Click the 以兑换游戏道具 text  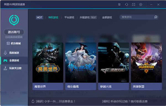pos(14,37)
